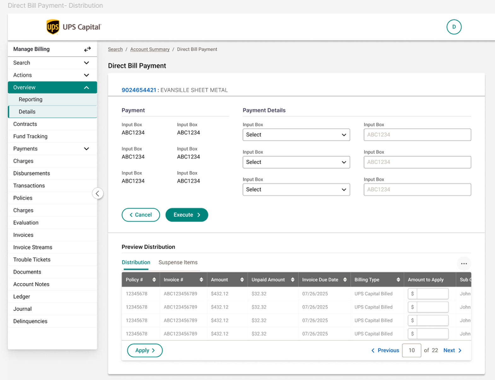Image resolution: width=495 pixels, height=380 pixels.
Task: Click the Cancel button
Action: 141,215
